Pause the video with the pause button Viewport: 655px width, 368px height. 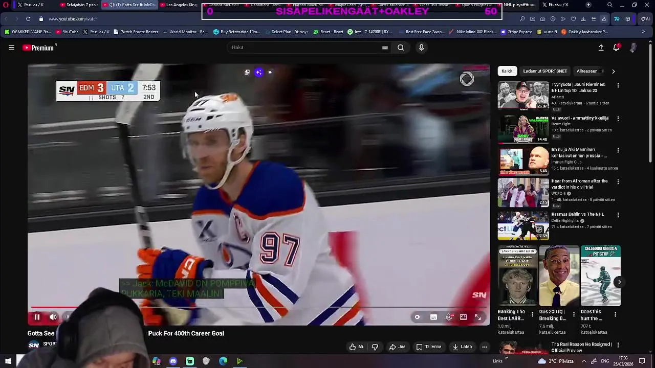coord(37,317)
